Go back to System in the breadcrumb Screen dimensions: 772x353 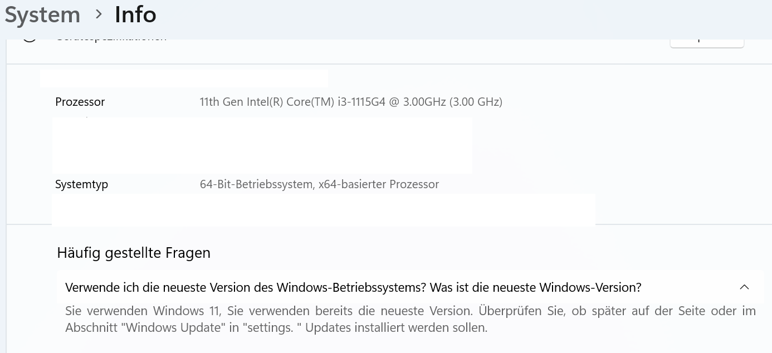(x=42, y=14)
